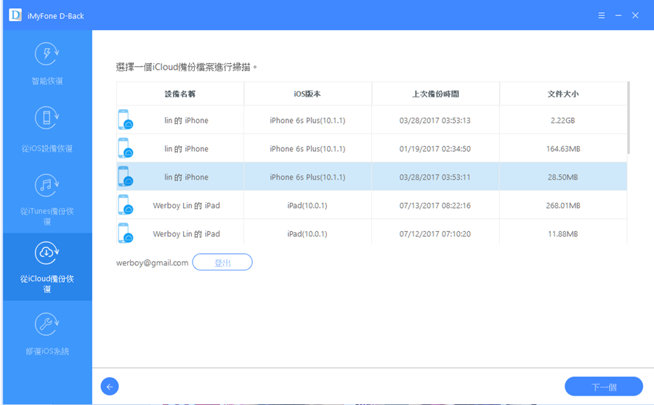
Task: Select the recover from iCloud backup icon
Action: [47, 252]
